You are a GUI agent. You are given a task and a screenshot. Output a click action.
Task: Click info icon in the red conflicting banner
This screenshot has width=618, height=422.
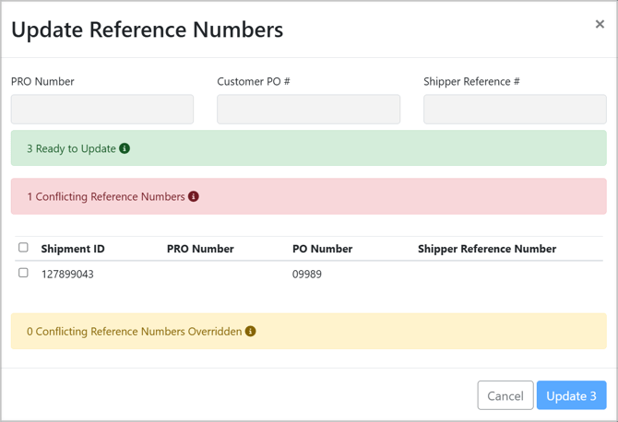194,196
